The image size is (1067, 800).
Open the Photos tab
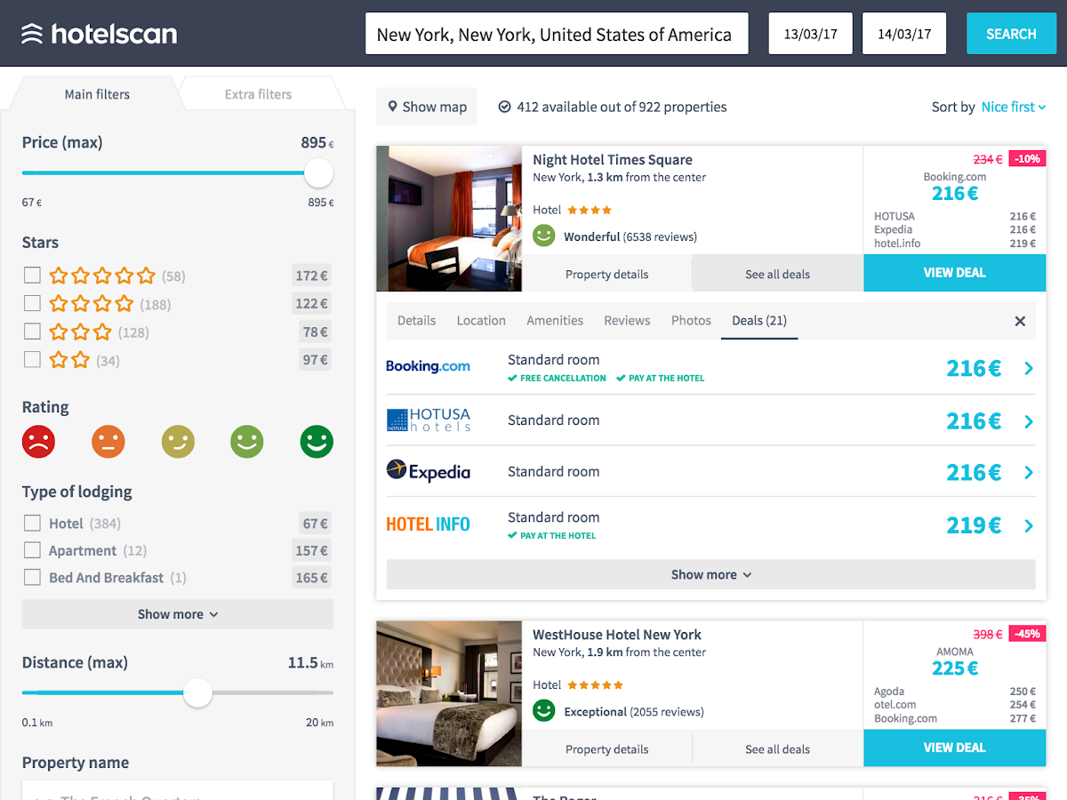click(x=691, y=321)
